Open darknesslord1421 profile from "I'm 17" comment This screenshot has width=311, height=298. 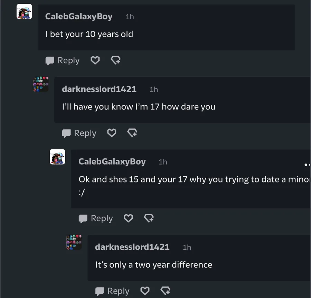pos(99,89)
